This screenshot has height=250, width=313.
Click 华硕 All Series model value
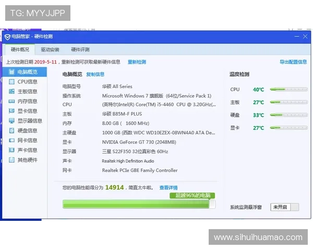pos(117,86)
